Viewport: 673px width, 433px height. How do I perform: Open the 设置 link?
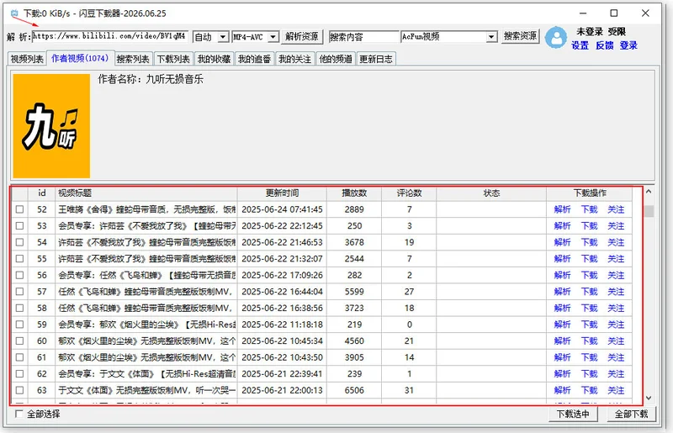coord(580,45)
